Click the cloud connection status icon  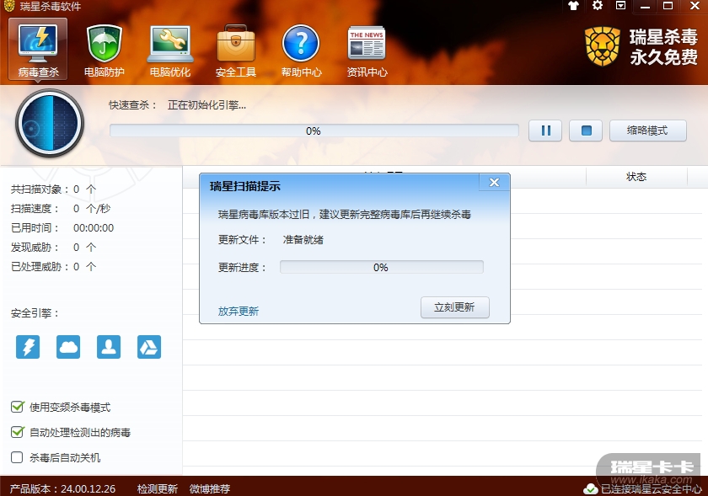[x=591, y=488]
